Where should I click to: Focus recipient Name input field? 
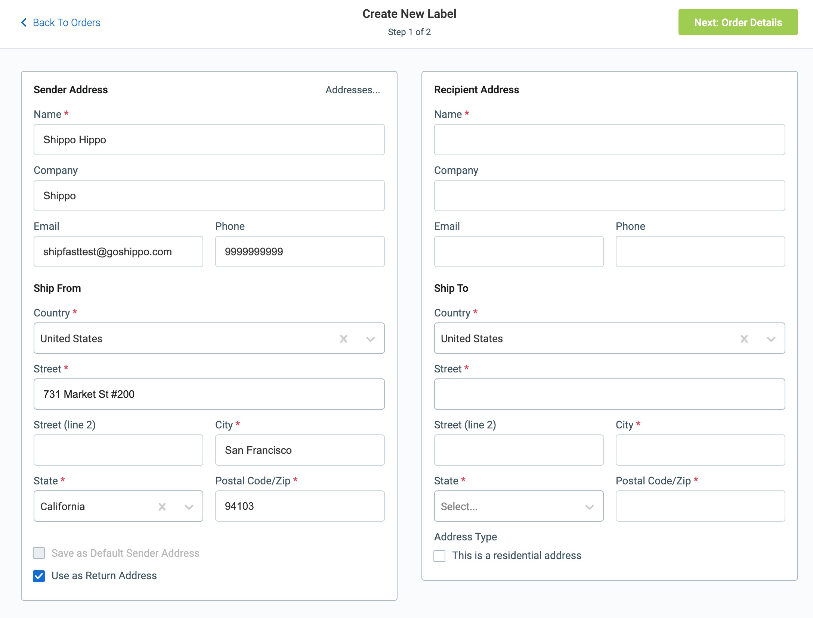(609, 140)
